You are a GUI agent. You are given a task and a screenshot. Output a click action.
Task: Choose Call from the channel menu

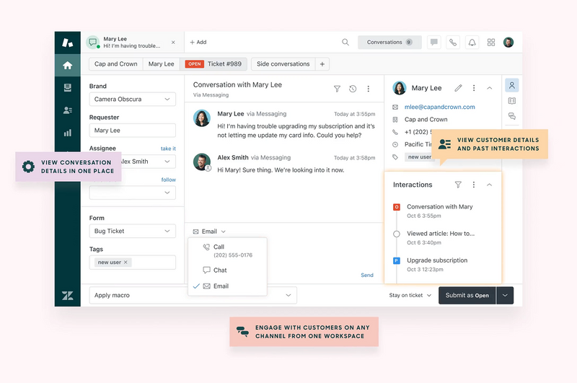pos(227,250)
